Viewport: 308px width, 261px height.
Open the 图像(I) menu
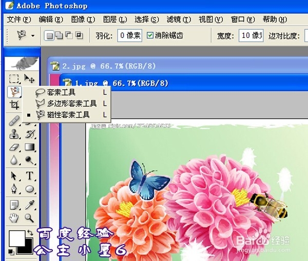83,19
